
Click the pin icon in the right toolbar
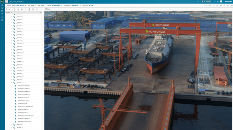coord(206,5)
